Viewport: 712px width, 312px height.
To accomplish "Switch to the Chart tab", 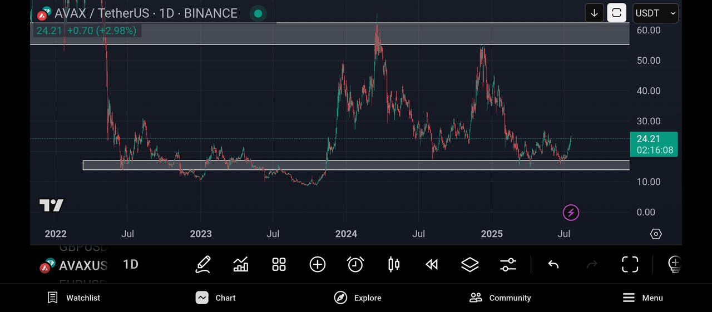I will coord(216,298).
